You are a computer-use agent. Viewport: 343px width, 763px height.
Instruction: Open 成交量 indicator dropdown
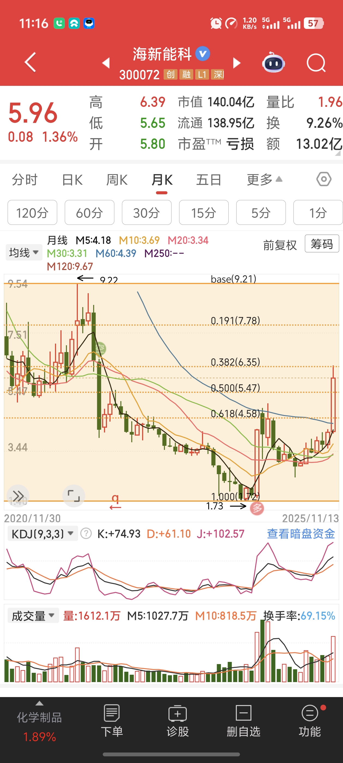click(x=33, y=616)
